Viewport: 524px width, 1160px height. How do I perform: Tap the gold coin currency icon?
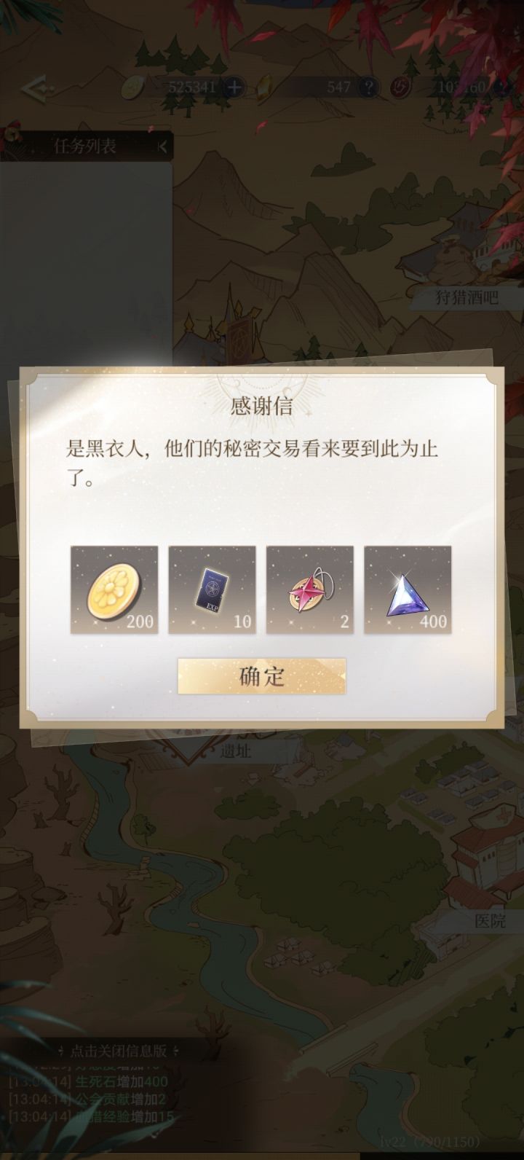tap(133, 88)
